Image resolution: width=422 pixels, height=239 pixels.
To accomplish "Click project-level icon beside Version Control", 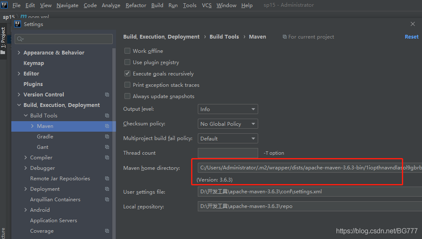I will click(x=107, y=94).
